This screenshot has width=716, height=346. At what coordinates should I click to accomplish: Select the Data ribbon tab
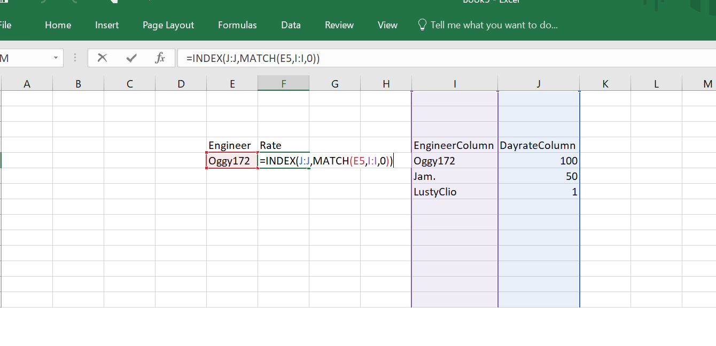[x=291, y=25]
